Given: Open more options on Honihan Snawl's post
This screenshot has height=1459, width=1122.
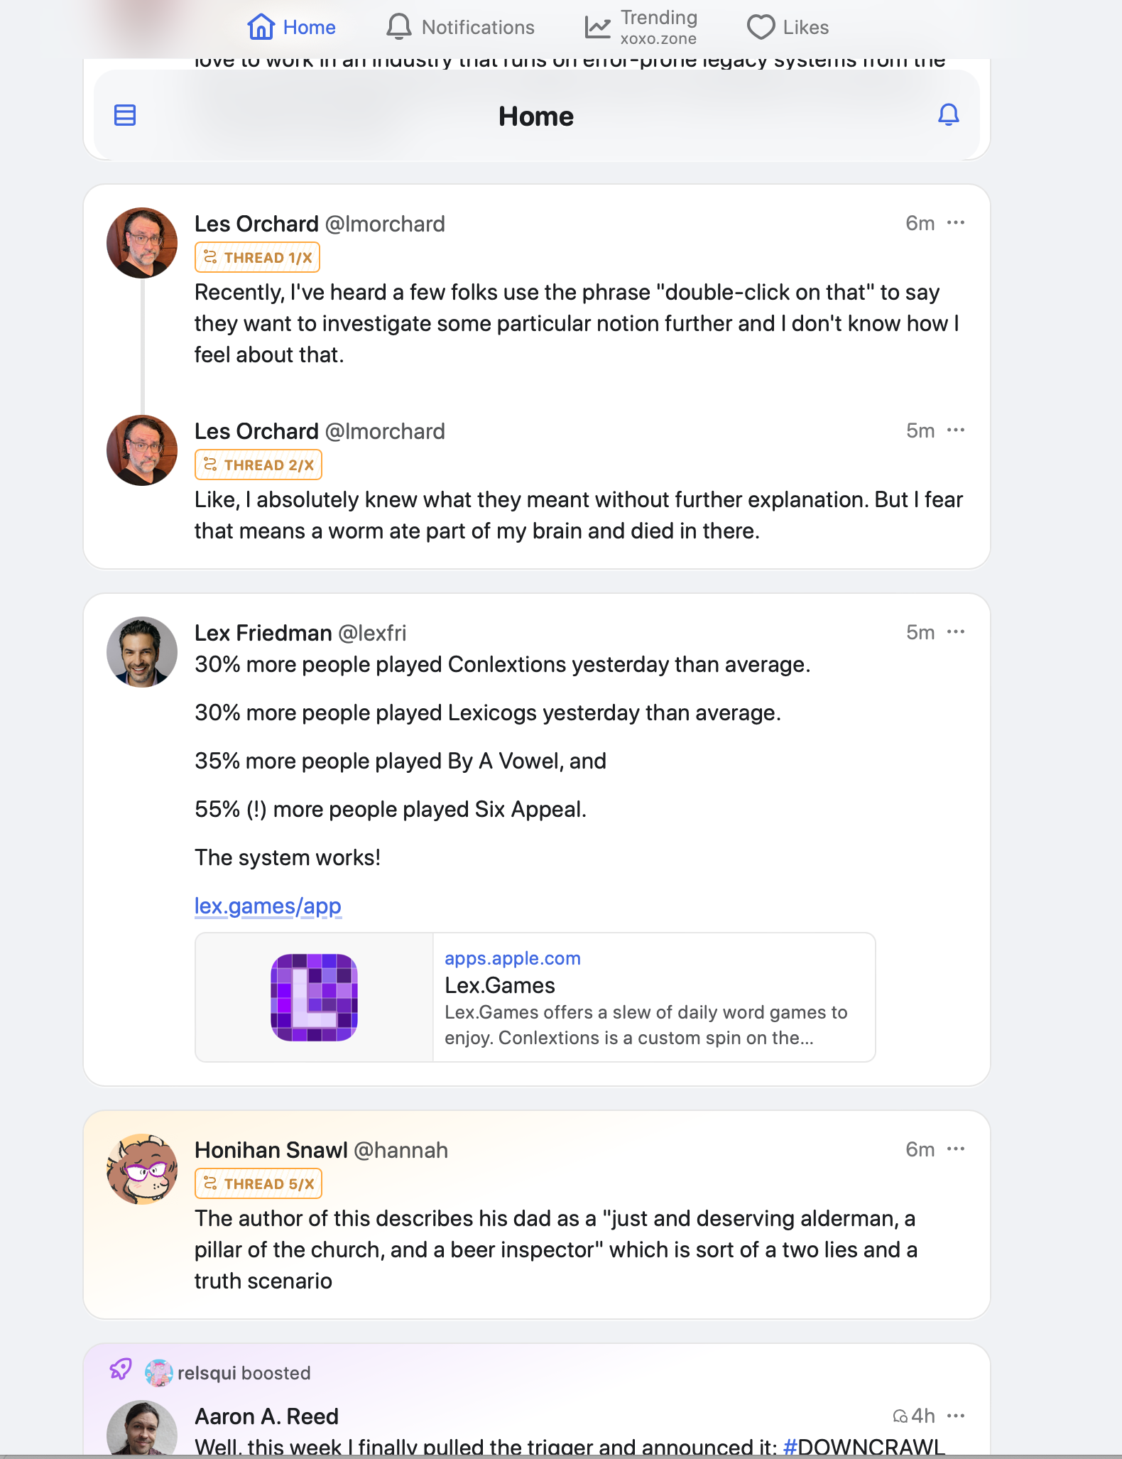Looking at the screenshot, I should coord(956,1149).
